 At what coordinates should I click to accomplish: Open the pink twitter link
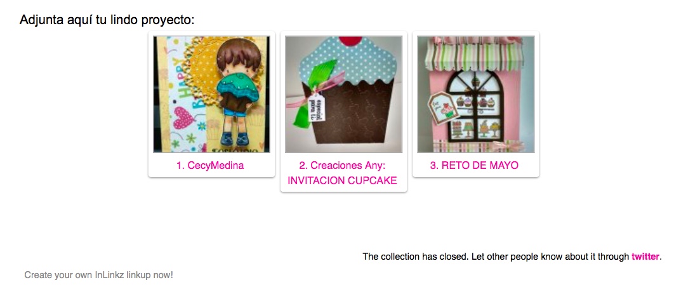[645, 257]
